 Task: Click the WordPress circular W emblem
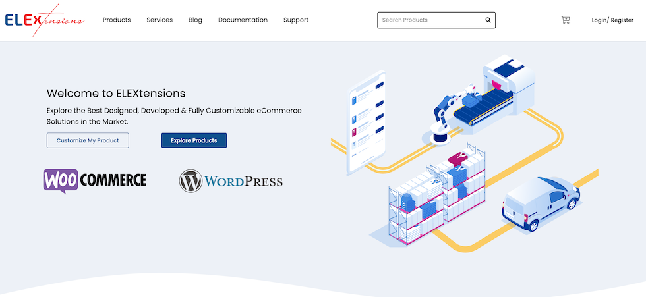pyautogui.click(x=191, y=181)
